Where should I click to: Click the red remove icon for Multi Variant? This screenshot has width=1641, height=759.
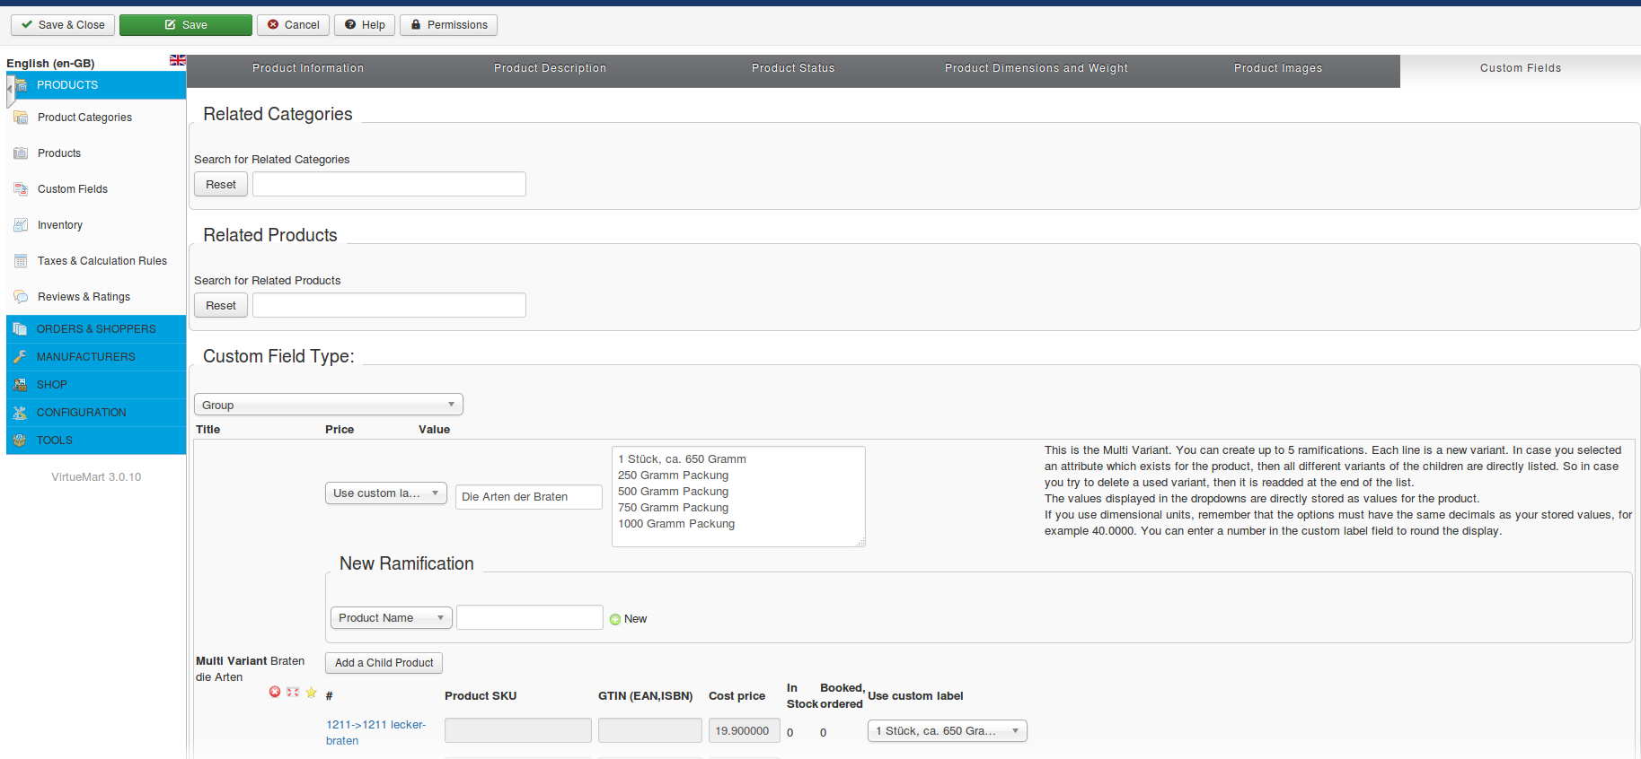[275, 692]
